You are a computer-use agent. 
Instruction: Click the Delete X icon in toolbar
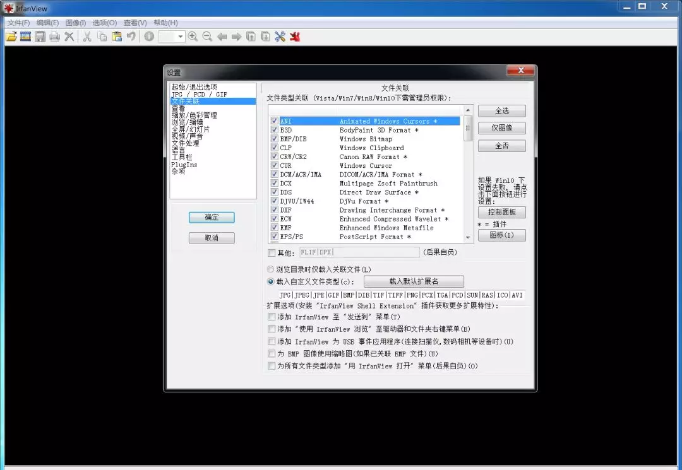tap(69, 37)
